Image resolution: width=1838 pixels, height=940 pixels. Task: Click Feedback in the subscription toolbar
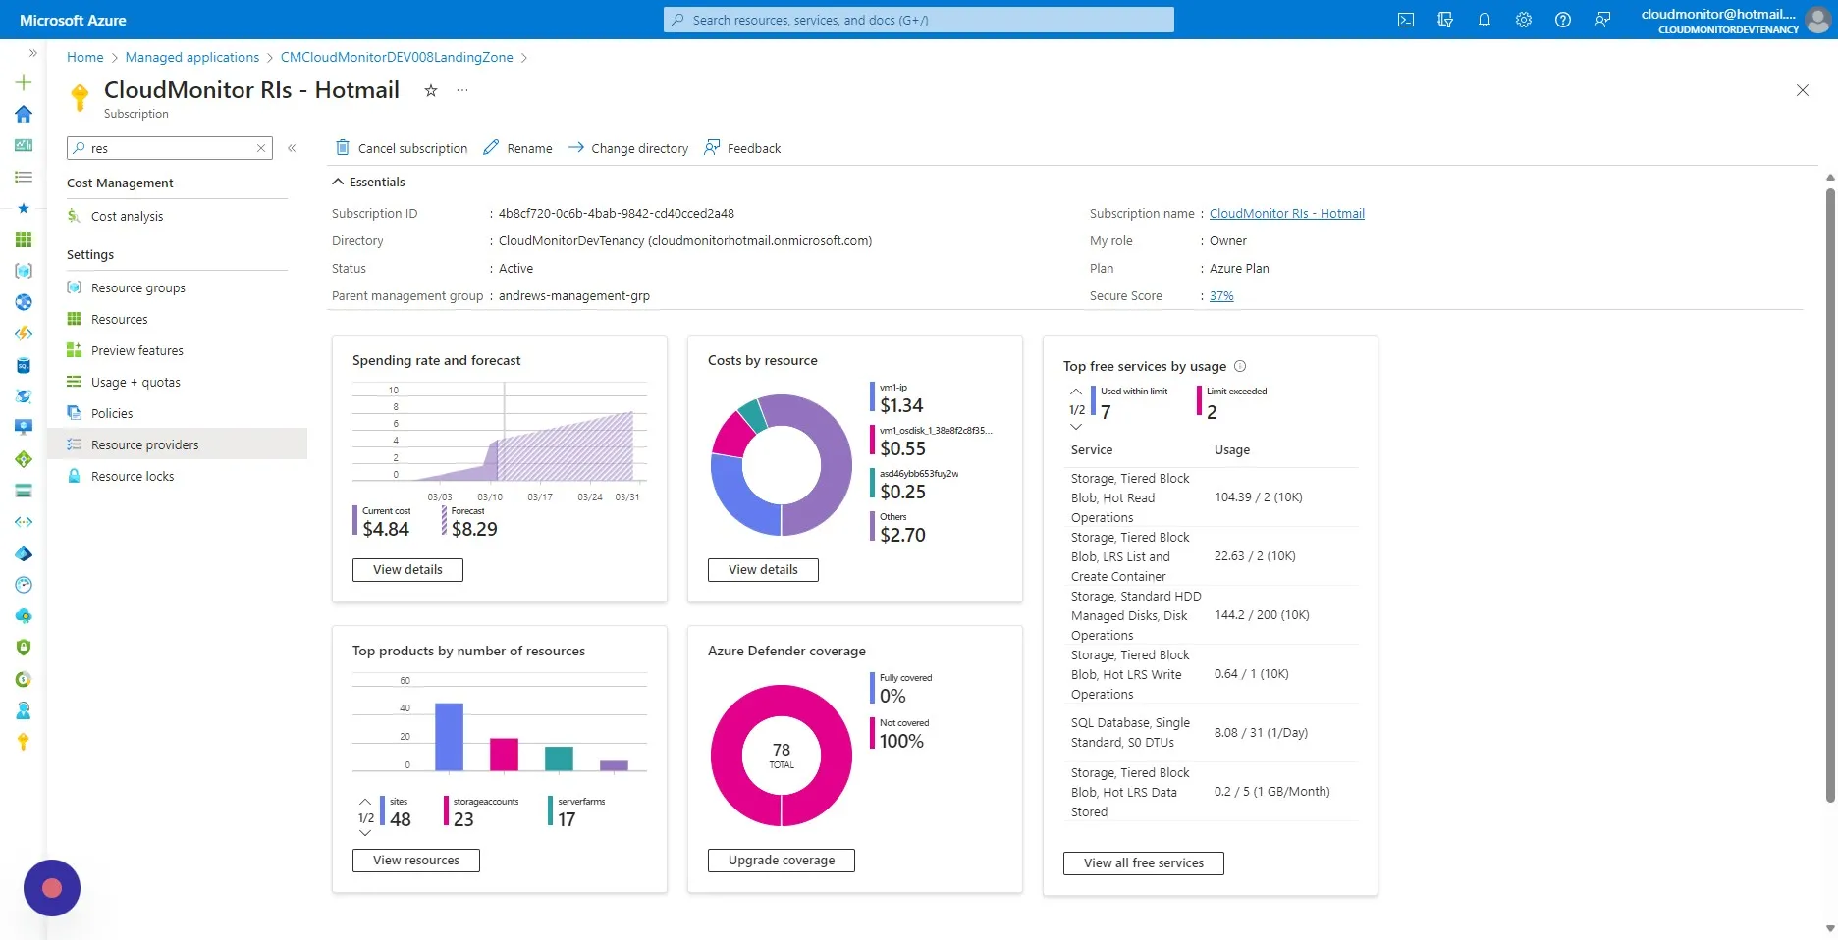point(742,148)
